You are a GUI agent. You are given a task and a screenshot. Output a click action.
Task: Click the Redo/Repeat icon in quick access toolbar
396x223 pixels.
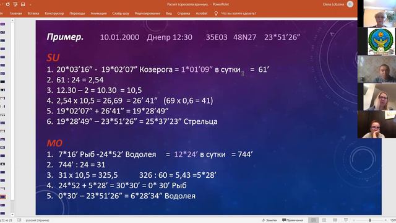tap(7, 4)
